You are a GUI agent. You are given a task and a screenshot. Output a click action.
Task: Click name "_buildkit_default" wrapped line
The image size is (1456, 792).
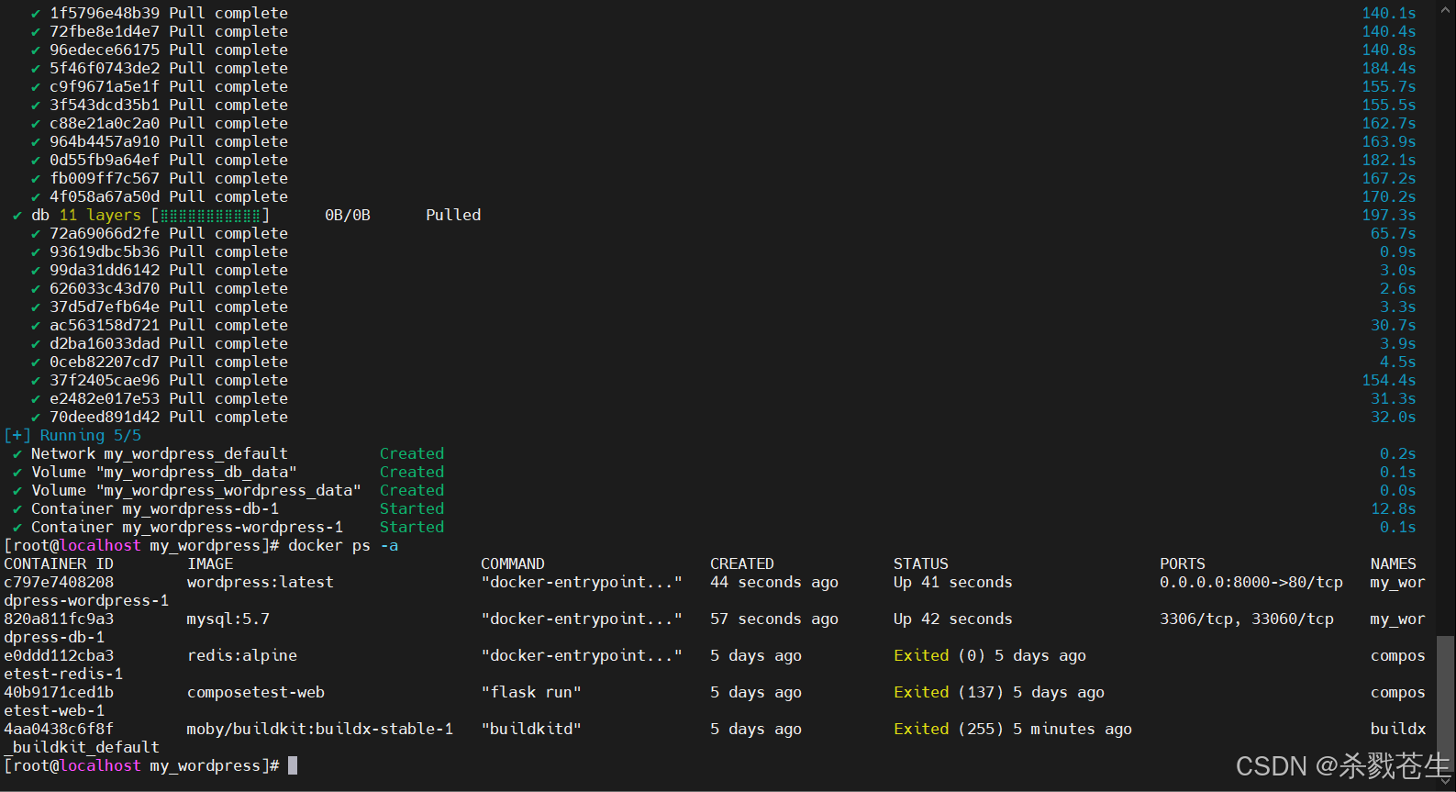(x=82, y=747)
